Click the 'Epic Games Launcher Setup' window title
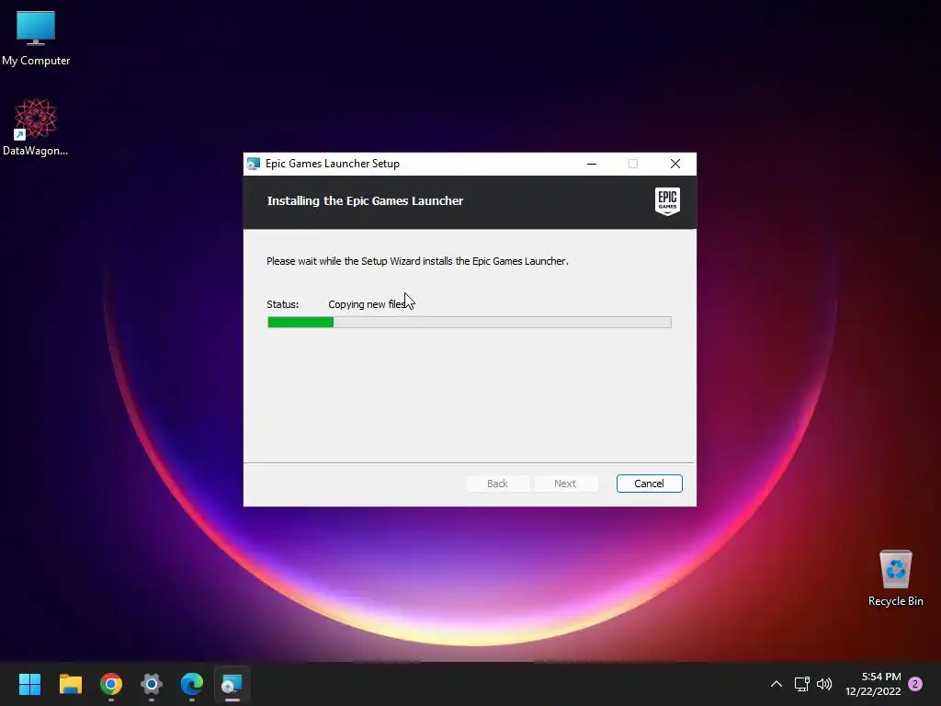The image size is (941, 706). pos(333,164)
